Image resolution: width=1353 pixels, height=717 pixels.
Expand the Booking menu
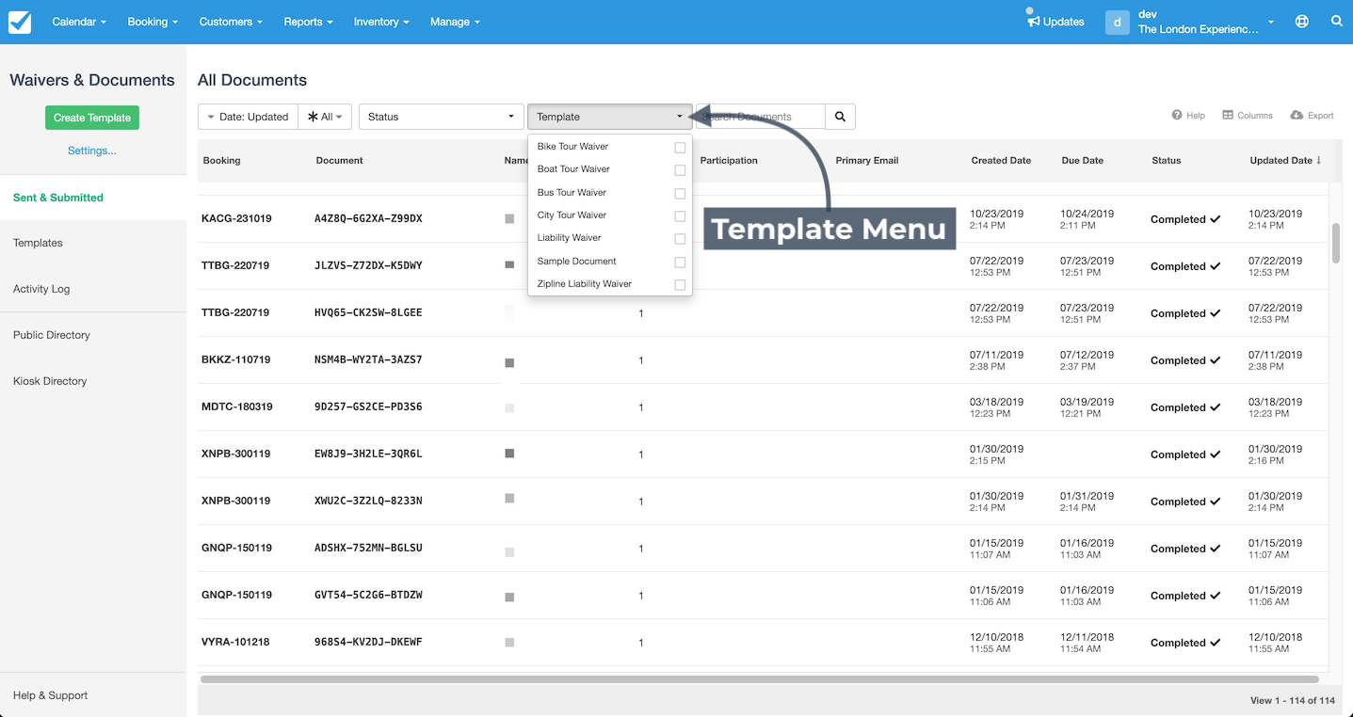pyautogui.click(x=153, y=22)
